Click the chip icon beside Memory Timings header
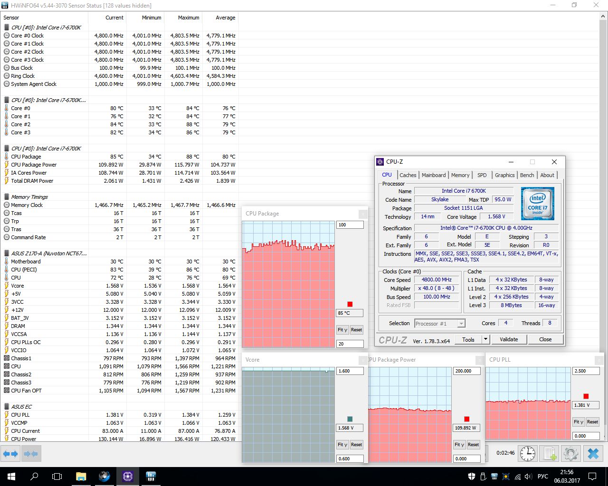Viewport: 608px width, 486px height. pos(7,197)
